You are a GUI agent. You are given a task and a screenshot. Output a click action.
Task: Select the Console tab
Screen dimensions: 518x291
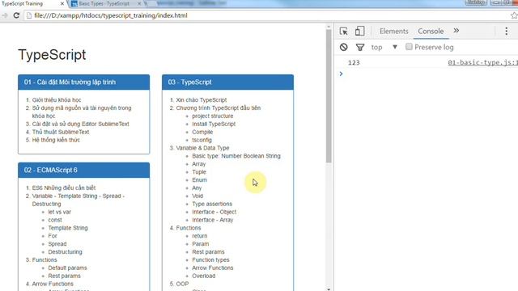[x=431, y=31]
